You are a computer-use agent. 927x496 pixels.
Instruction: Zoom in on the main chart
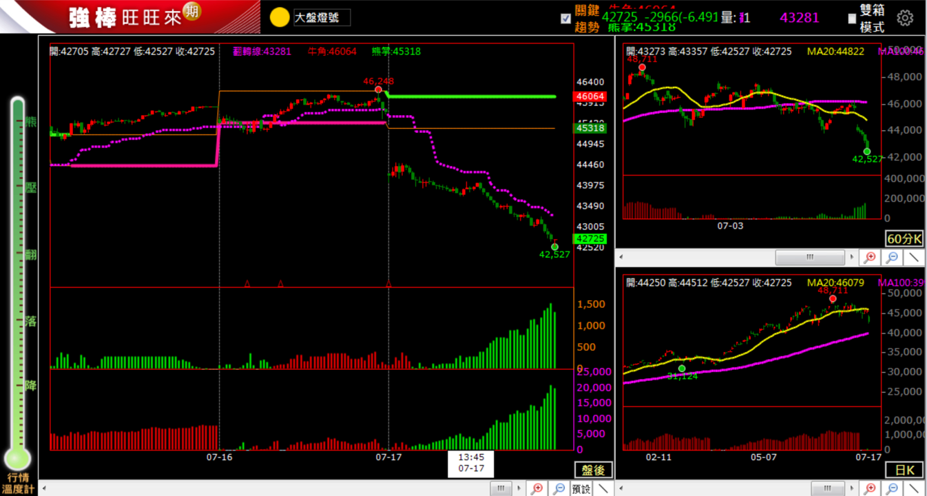[x=537, y=488]
